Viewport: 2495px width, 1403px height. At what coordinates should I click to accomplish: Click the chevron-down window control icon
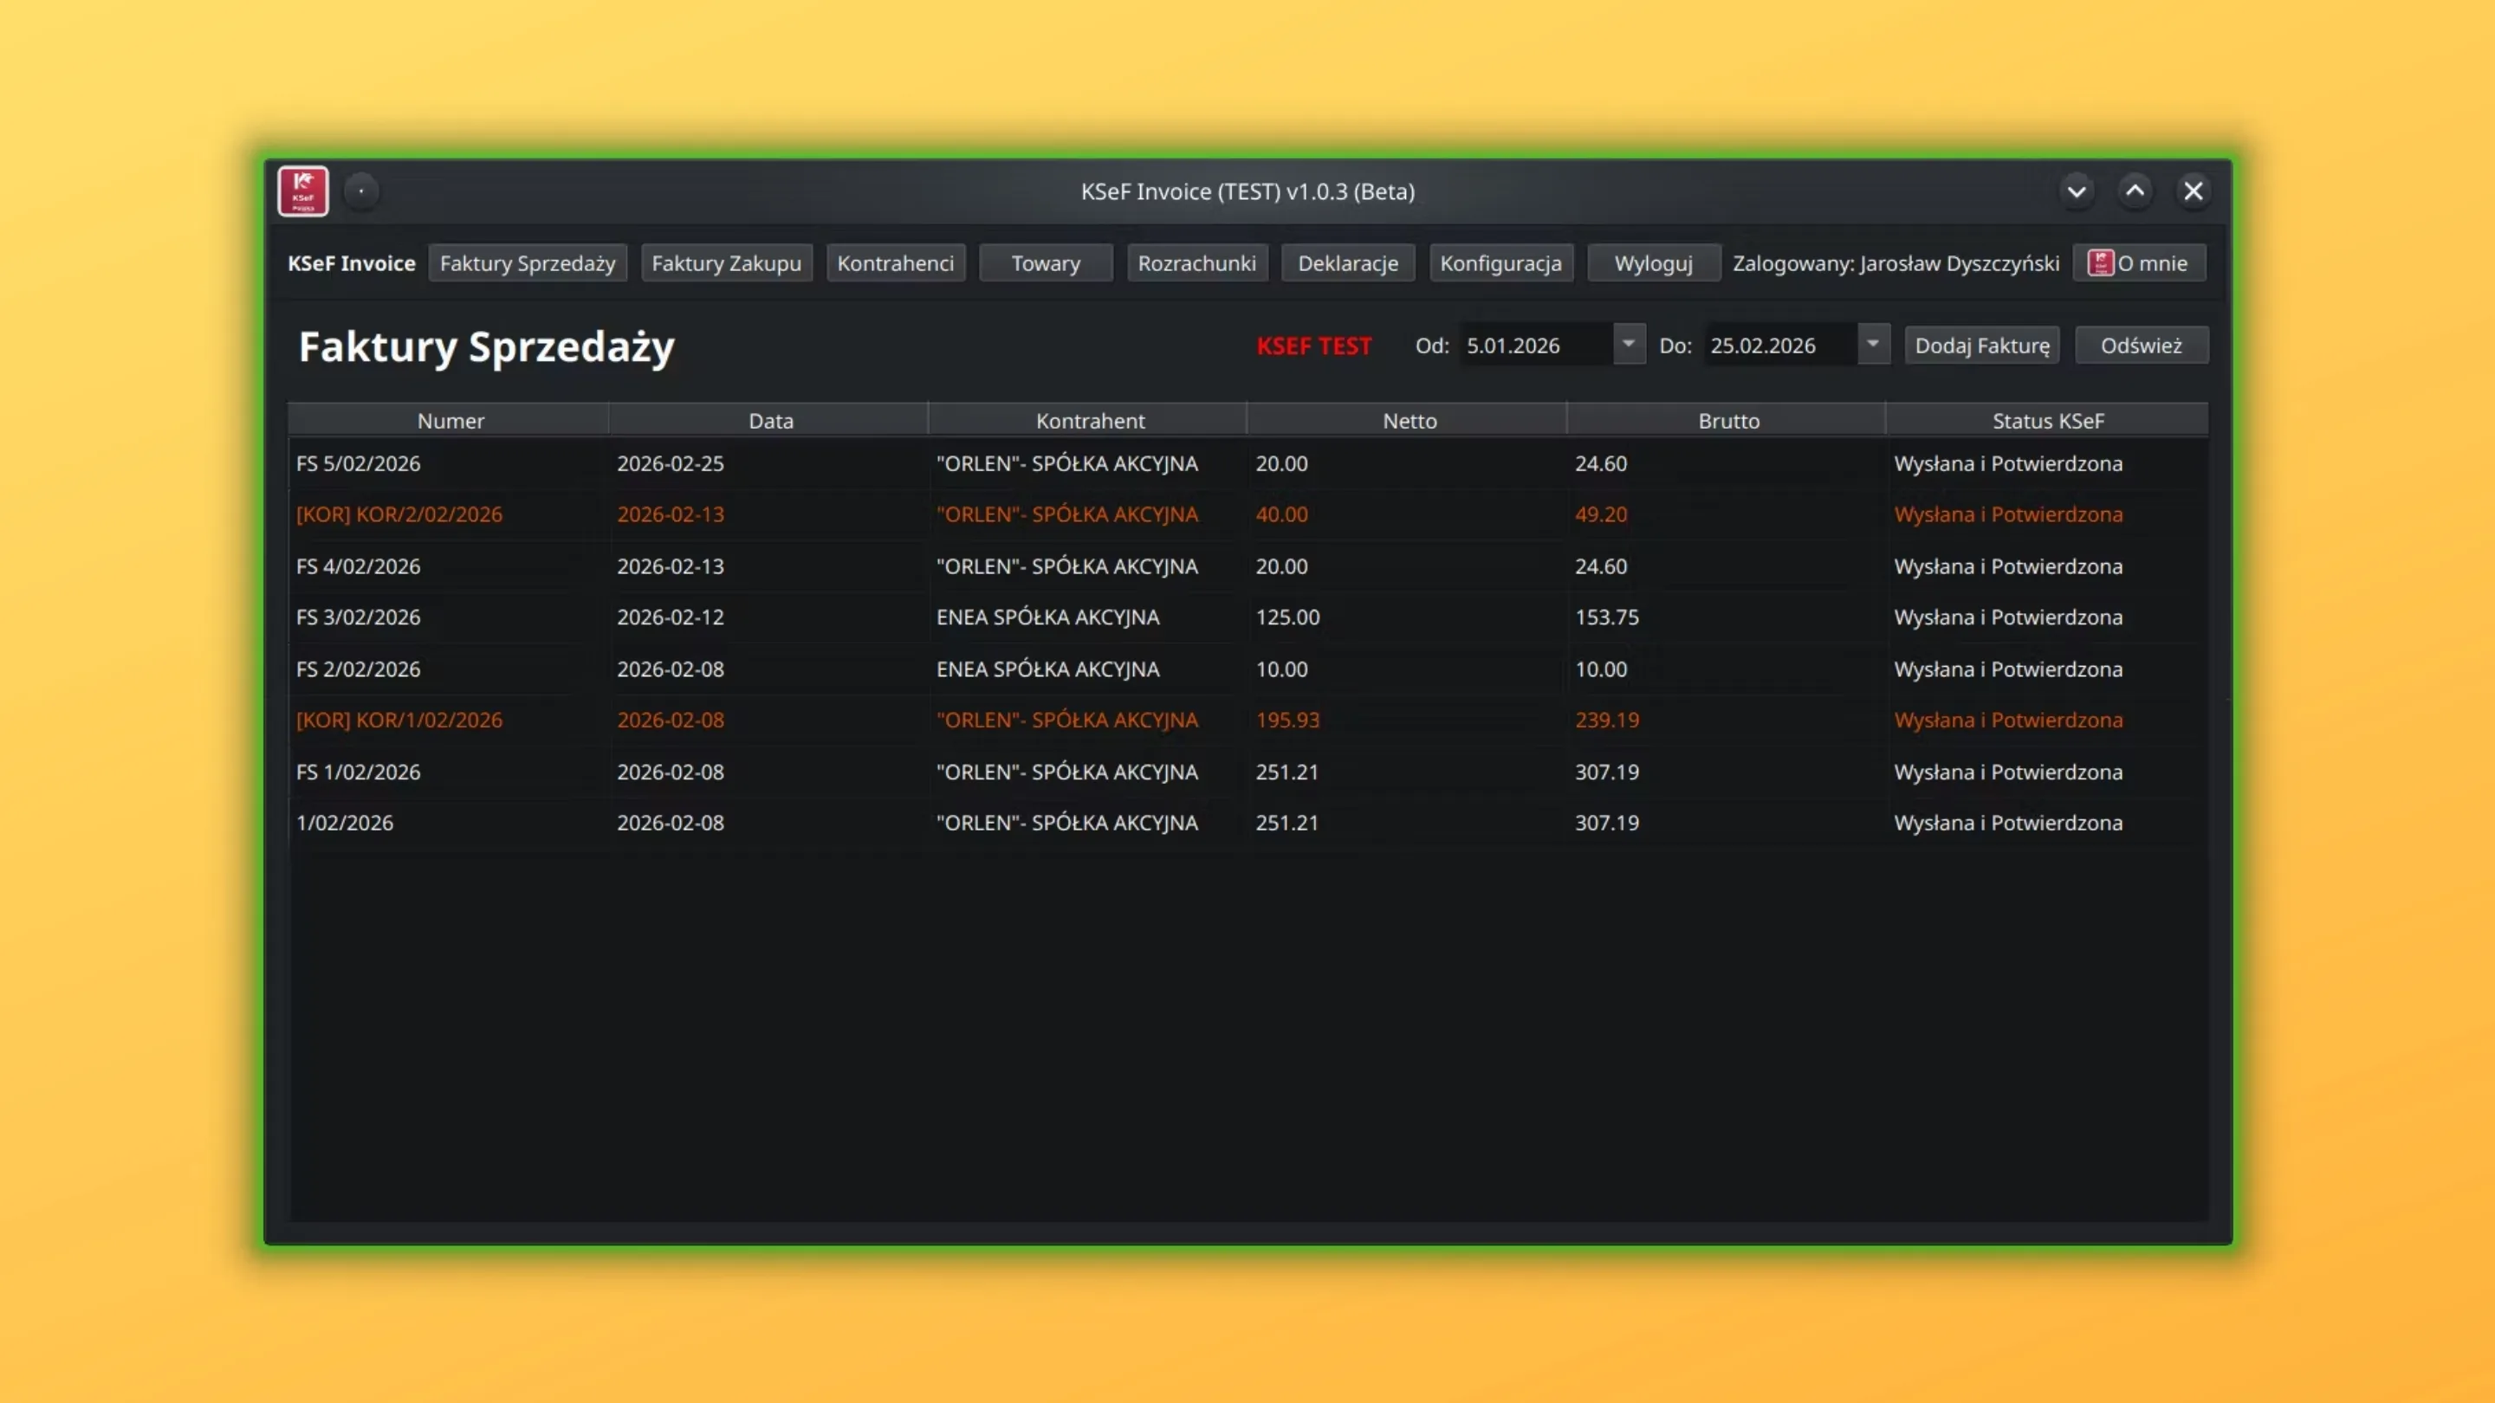[2077, 190]
